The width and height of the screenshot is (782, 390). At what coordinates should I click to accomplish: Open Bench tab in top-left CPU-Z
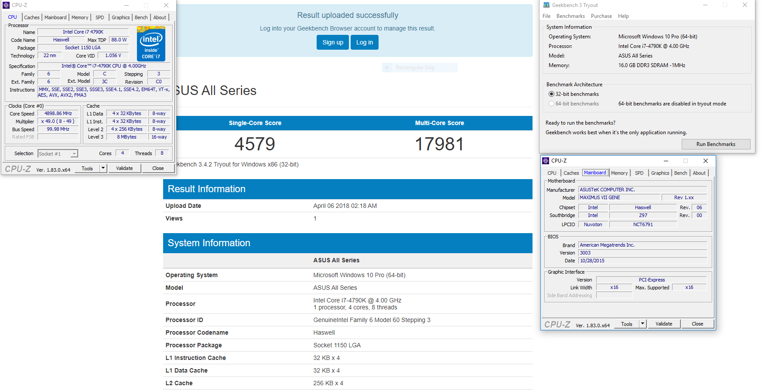pyautogui.click(x=141, y=17)
